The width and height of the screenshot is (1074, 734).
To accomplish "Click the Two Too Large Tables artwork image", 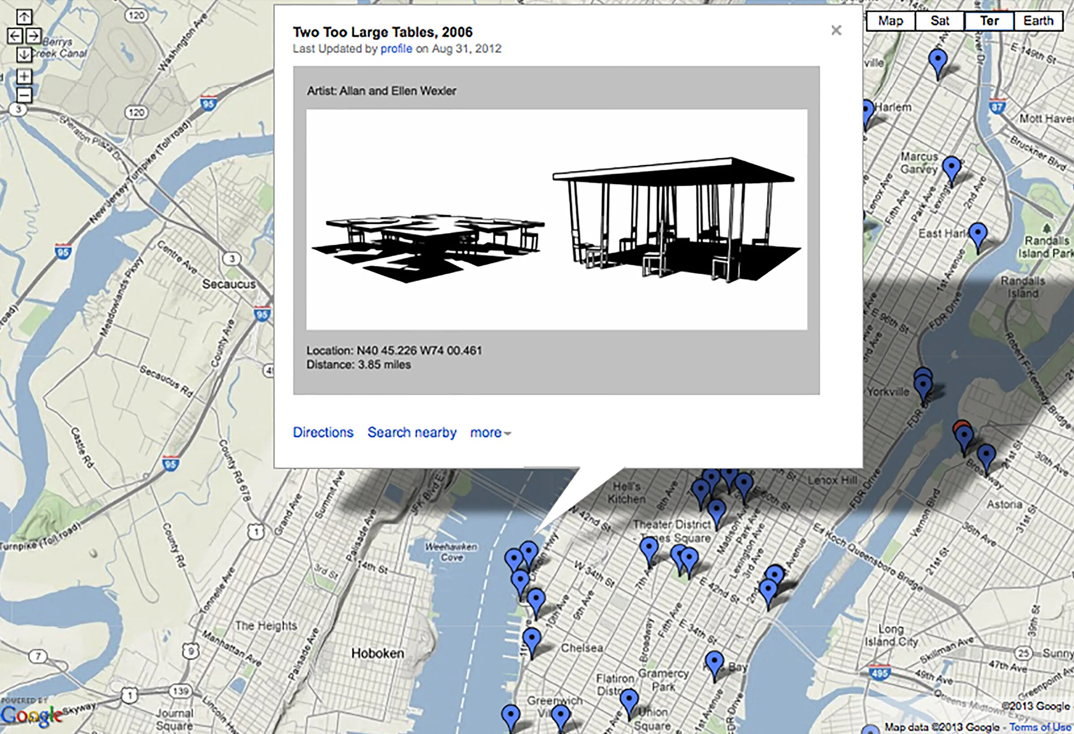I will (556, 220).
